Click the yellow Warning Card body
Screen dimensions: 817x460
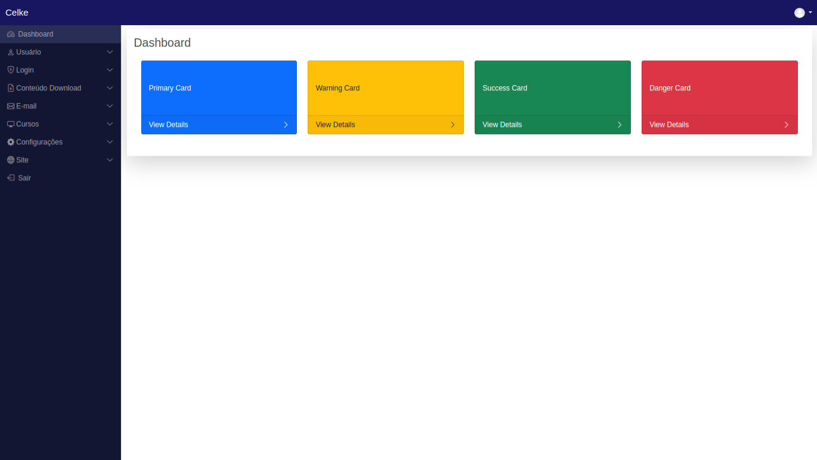coord(385,88)
